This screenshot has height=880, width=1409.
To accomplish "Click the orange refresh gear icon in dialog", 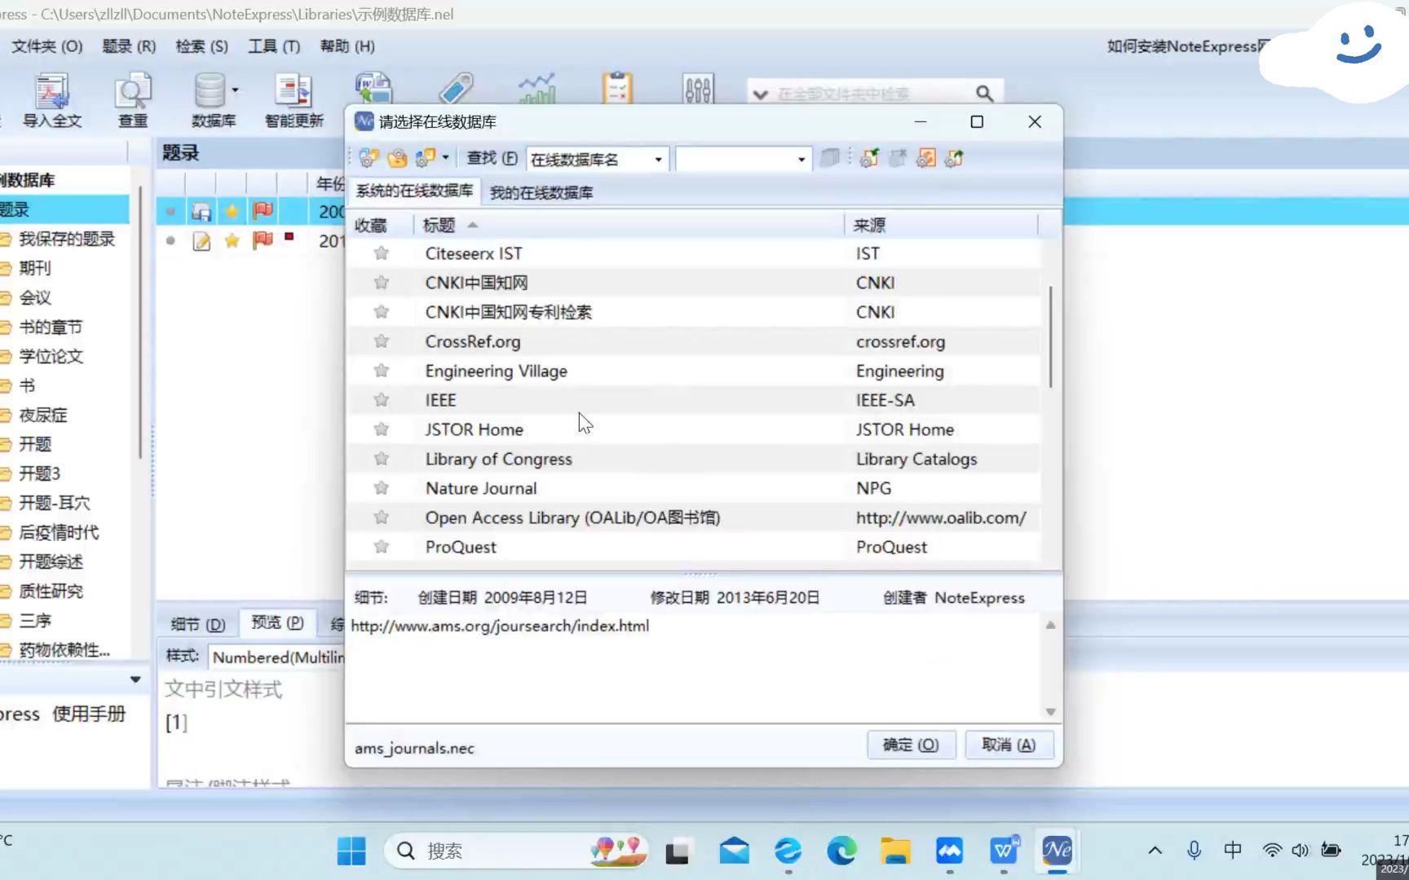I will [926, 158].
